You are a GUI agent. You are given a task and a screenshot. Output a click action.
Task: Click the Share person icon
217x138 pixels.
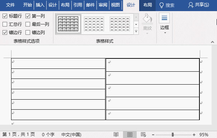pos(191,5)
